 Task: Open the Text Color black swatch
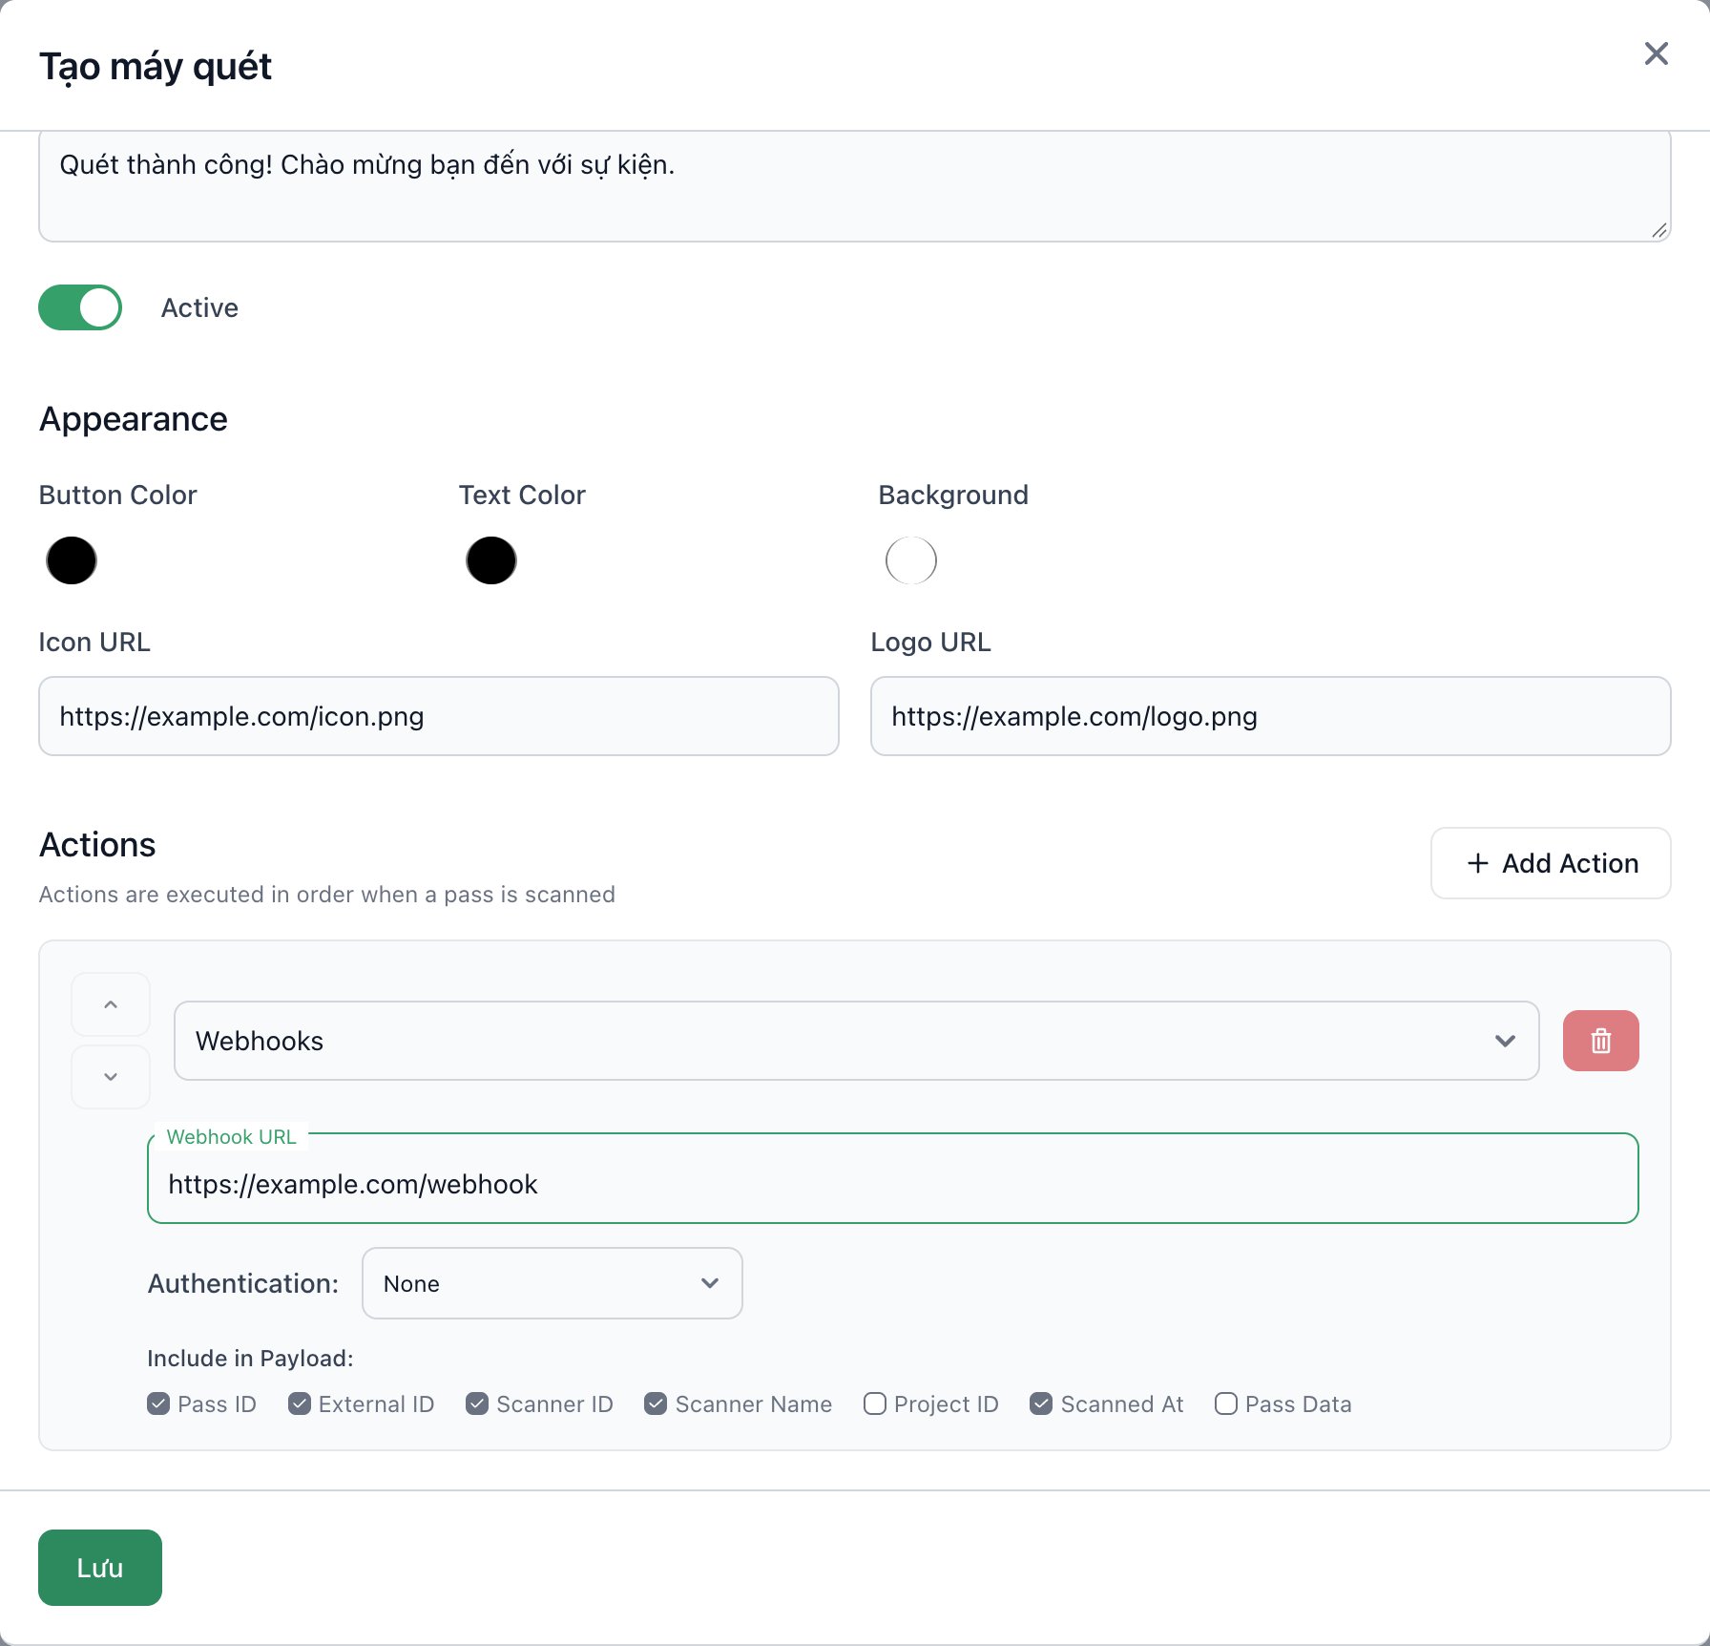[491, 560]
